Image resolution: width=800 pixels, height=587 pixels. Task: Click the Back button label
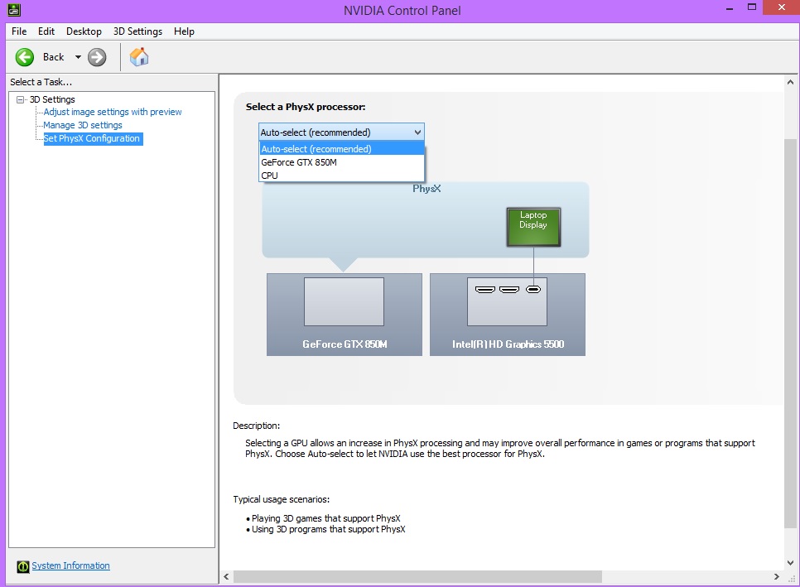[x=54, y=57]
